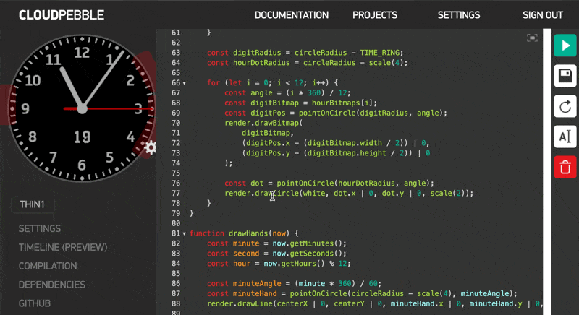Open the project Settings sidebar link
This screenshot has height=315, width=579.
point(39,228)
